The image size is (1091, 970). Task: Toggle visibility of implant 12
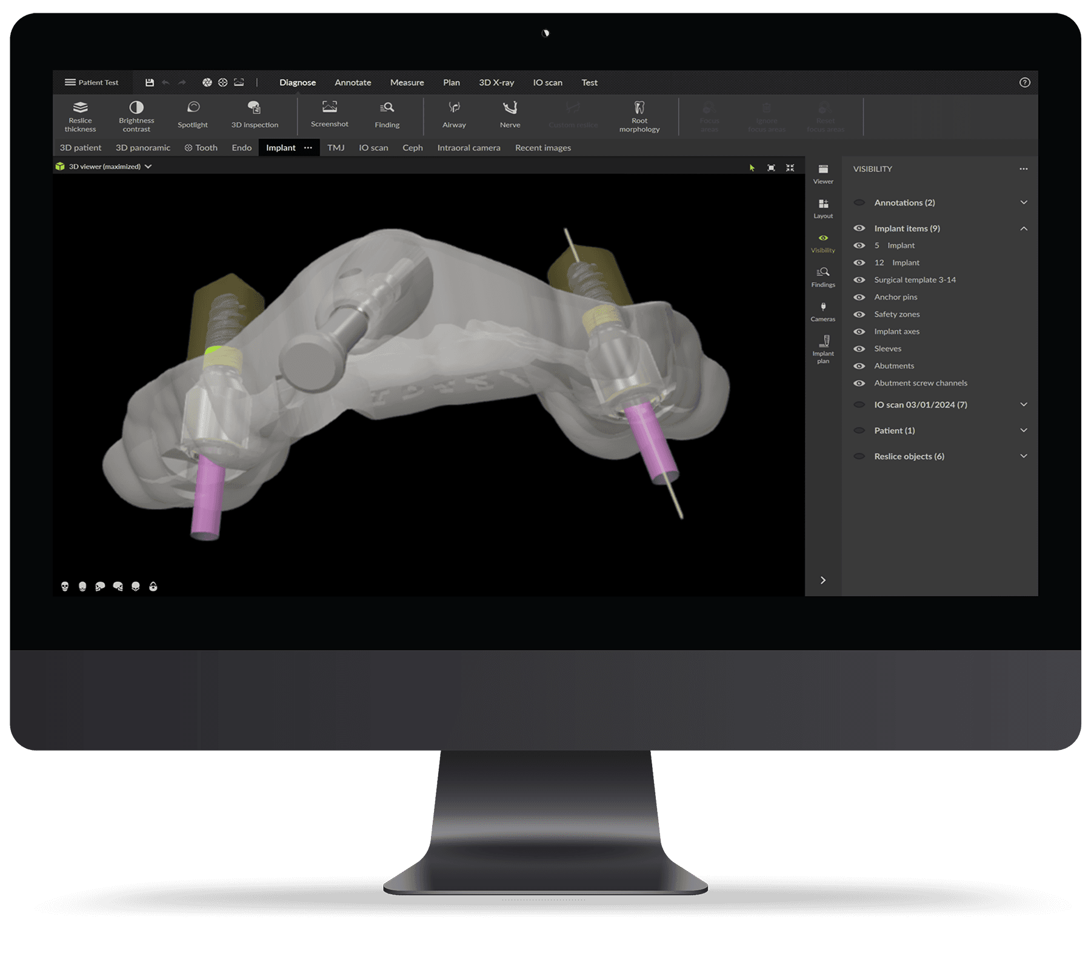click(859, 263)
